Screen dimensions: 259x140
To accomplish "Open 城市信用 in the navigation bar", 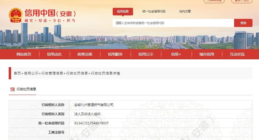I will pos(207,54).
